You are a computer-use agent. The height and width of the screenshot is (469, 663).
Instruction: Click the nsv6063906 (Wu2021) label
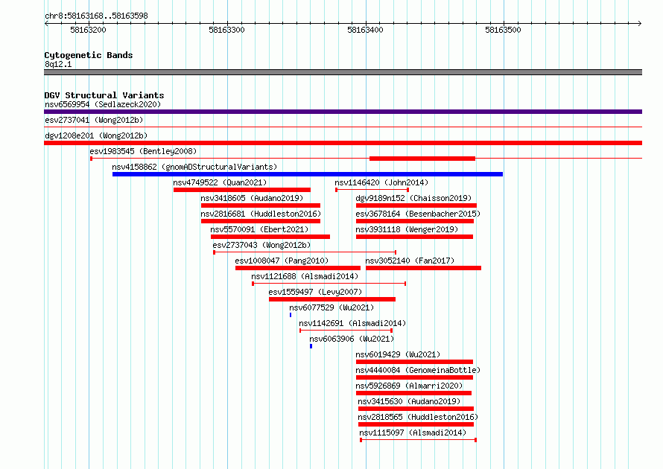(x=352, y=339)
